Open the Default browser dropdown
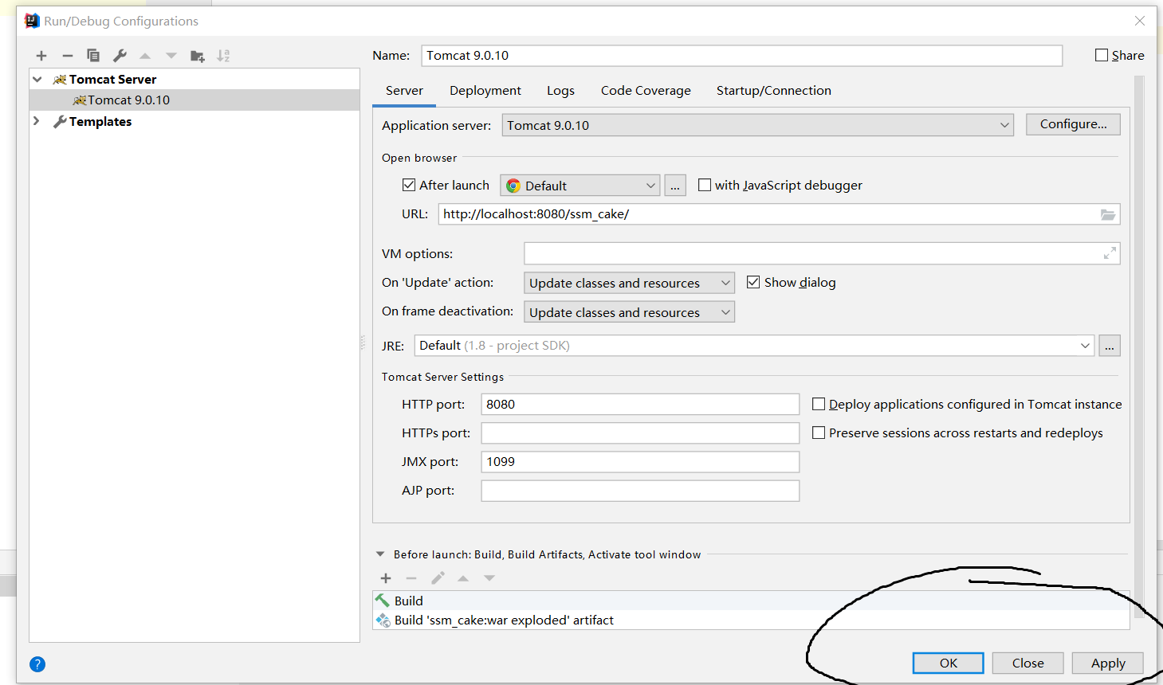Image resolution: width=1163 pixels, height=685 pixels. pos(580,186)
